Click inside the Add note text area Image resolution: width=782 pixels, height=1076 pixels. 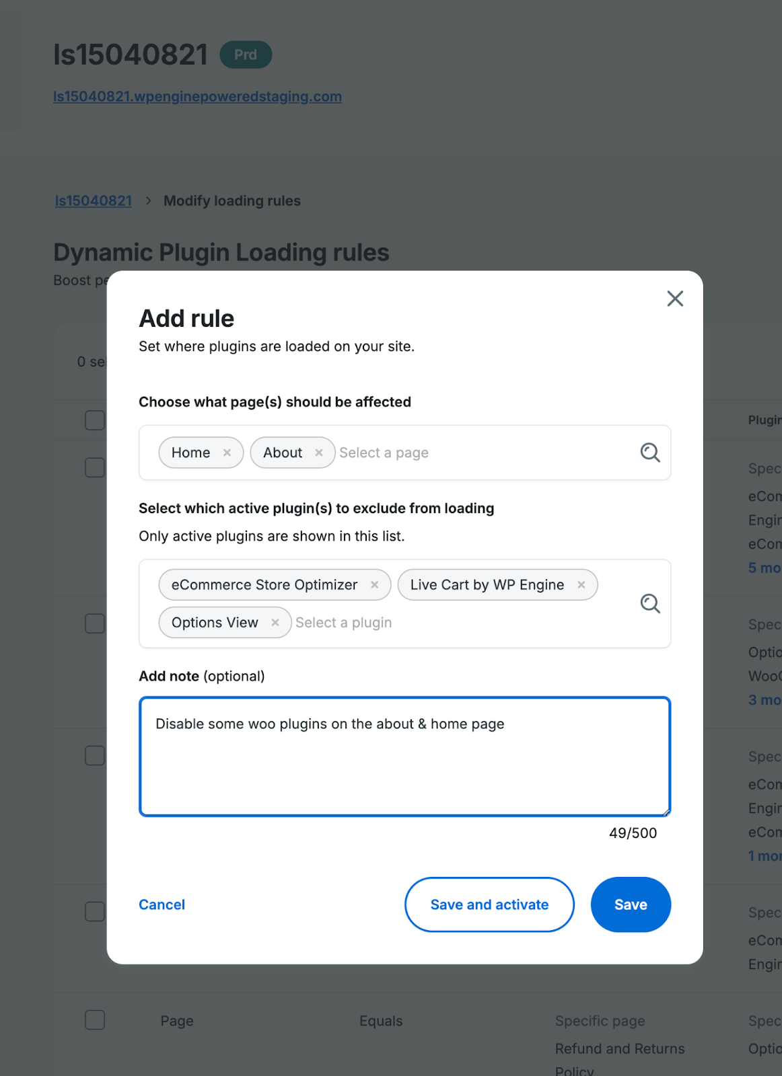coord(404,757)
